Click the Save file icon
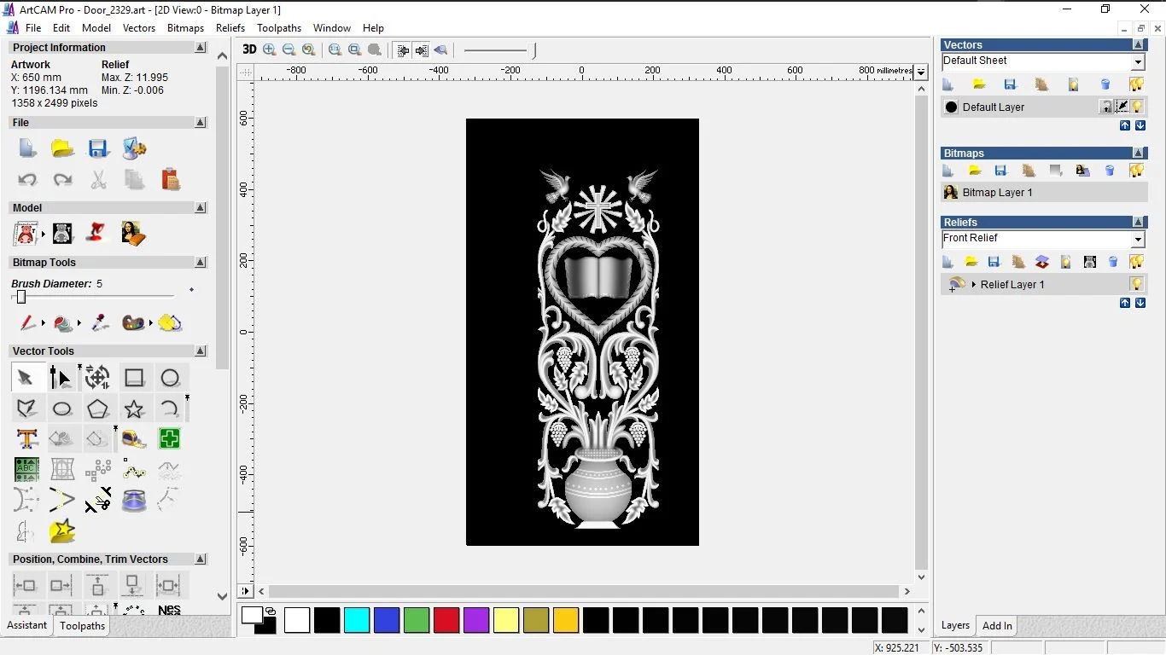The height and width of the screenshot is (655, 1166). (x=98, y=148)
